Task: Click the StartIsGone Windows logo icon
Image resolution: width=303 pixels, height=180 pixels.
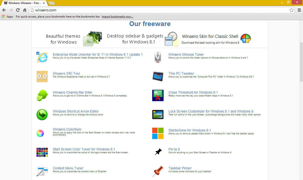Action: click(158, 133)
